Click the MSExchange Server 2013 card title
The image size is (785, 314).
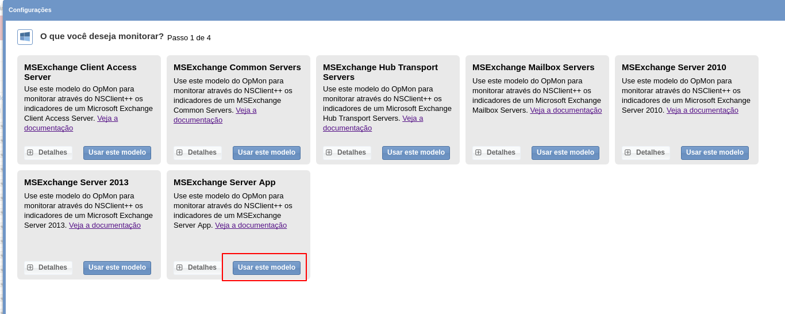pos(76,182)
